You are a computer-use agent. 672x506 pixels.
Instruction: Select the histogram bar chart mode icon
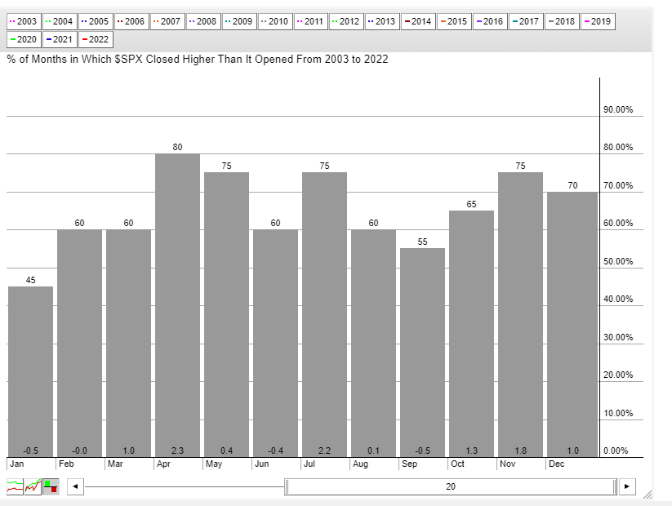point(51,486)
